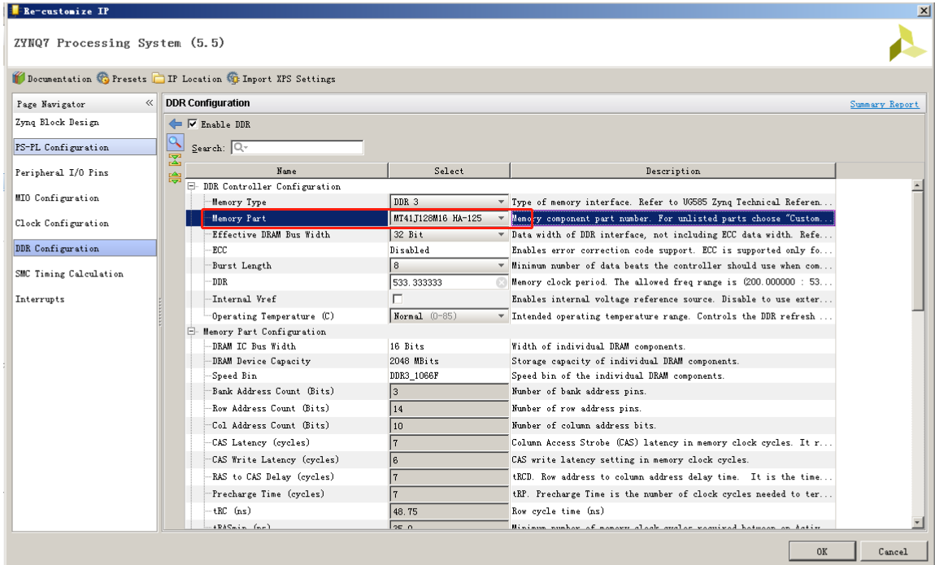The width and height of the screenshot is (935, 565).
Task: Collapse the Memory Part Configuration group
Action: pyautogui.click(x=191, y=332)
